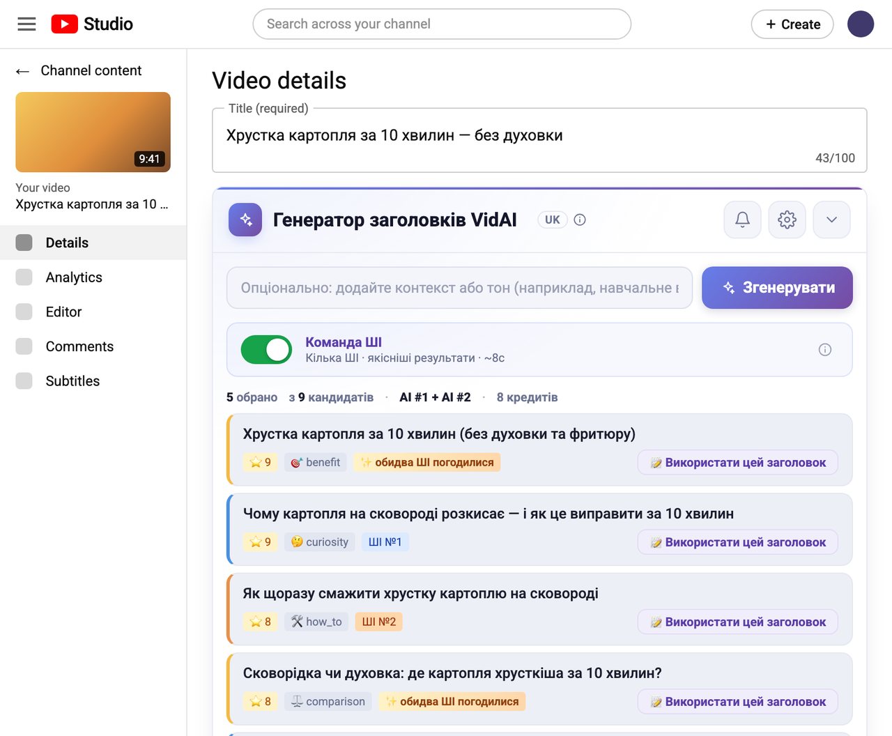Click the UK language badge
The image size is (892, 736).
pyautogui.click(x=553, y=220)
